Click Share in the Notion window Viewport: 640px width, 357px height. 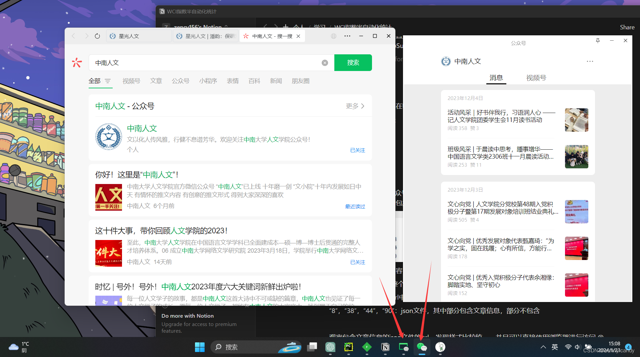[x=627, y=27]
